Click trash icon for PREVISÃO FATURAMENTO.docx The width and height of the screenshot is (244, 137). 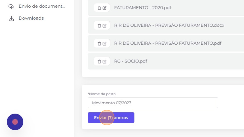coord(99,26)
